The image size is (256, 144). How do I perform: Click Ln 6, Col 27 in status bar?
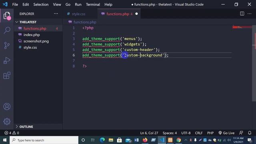point(149,133)
